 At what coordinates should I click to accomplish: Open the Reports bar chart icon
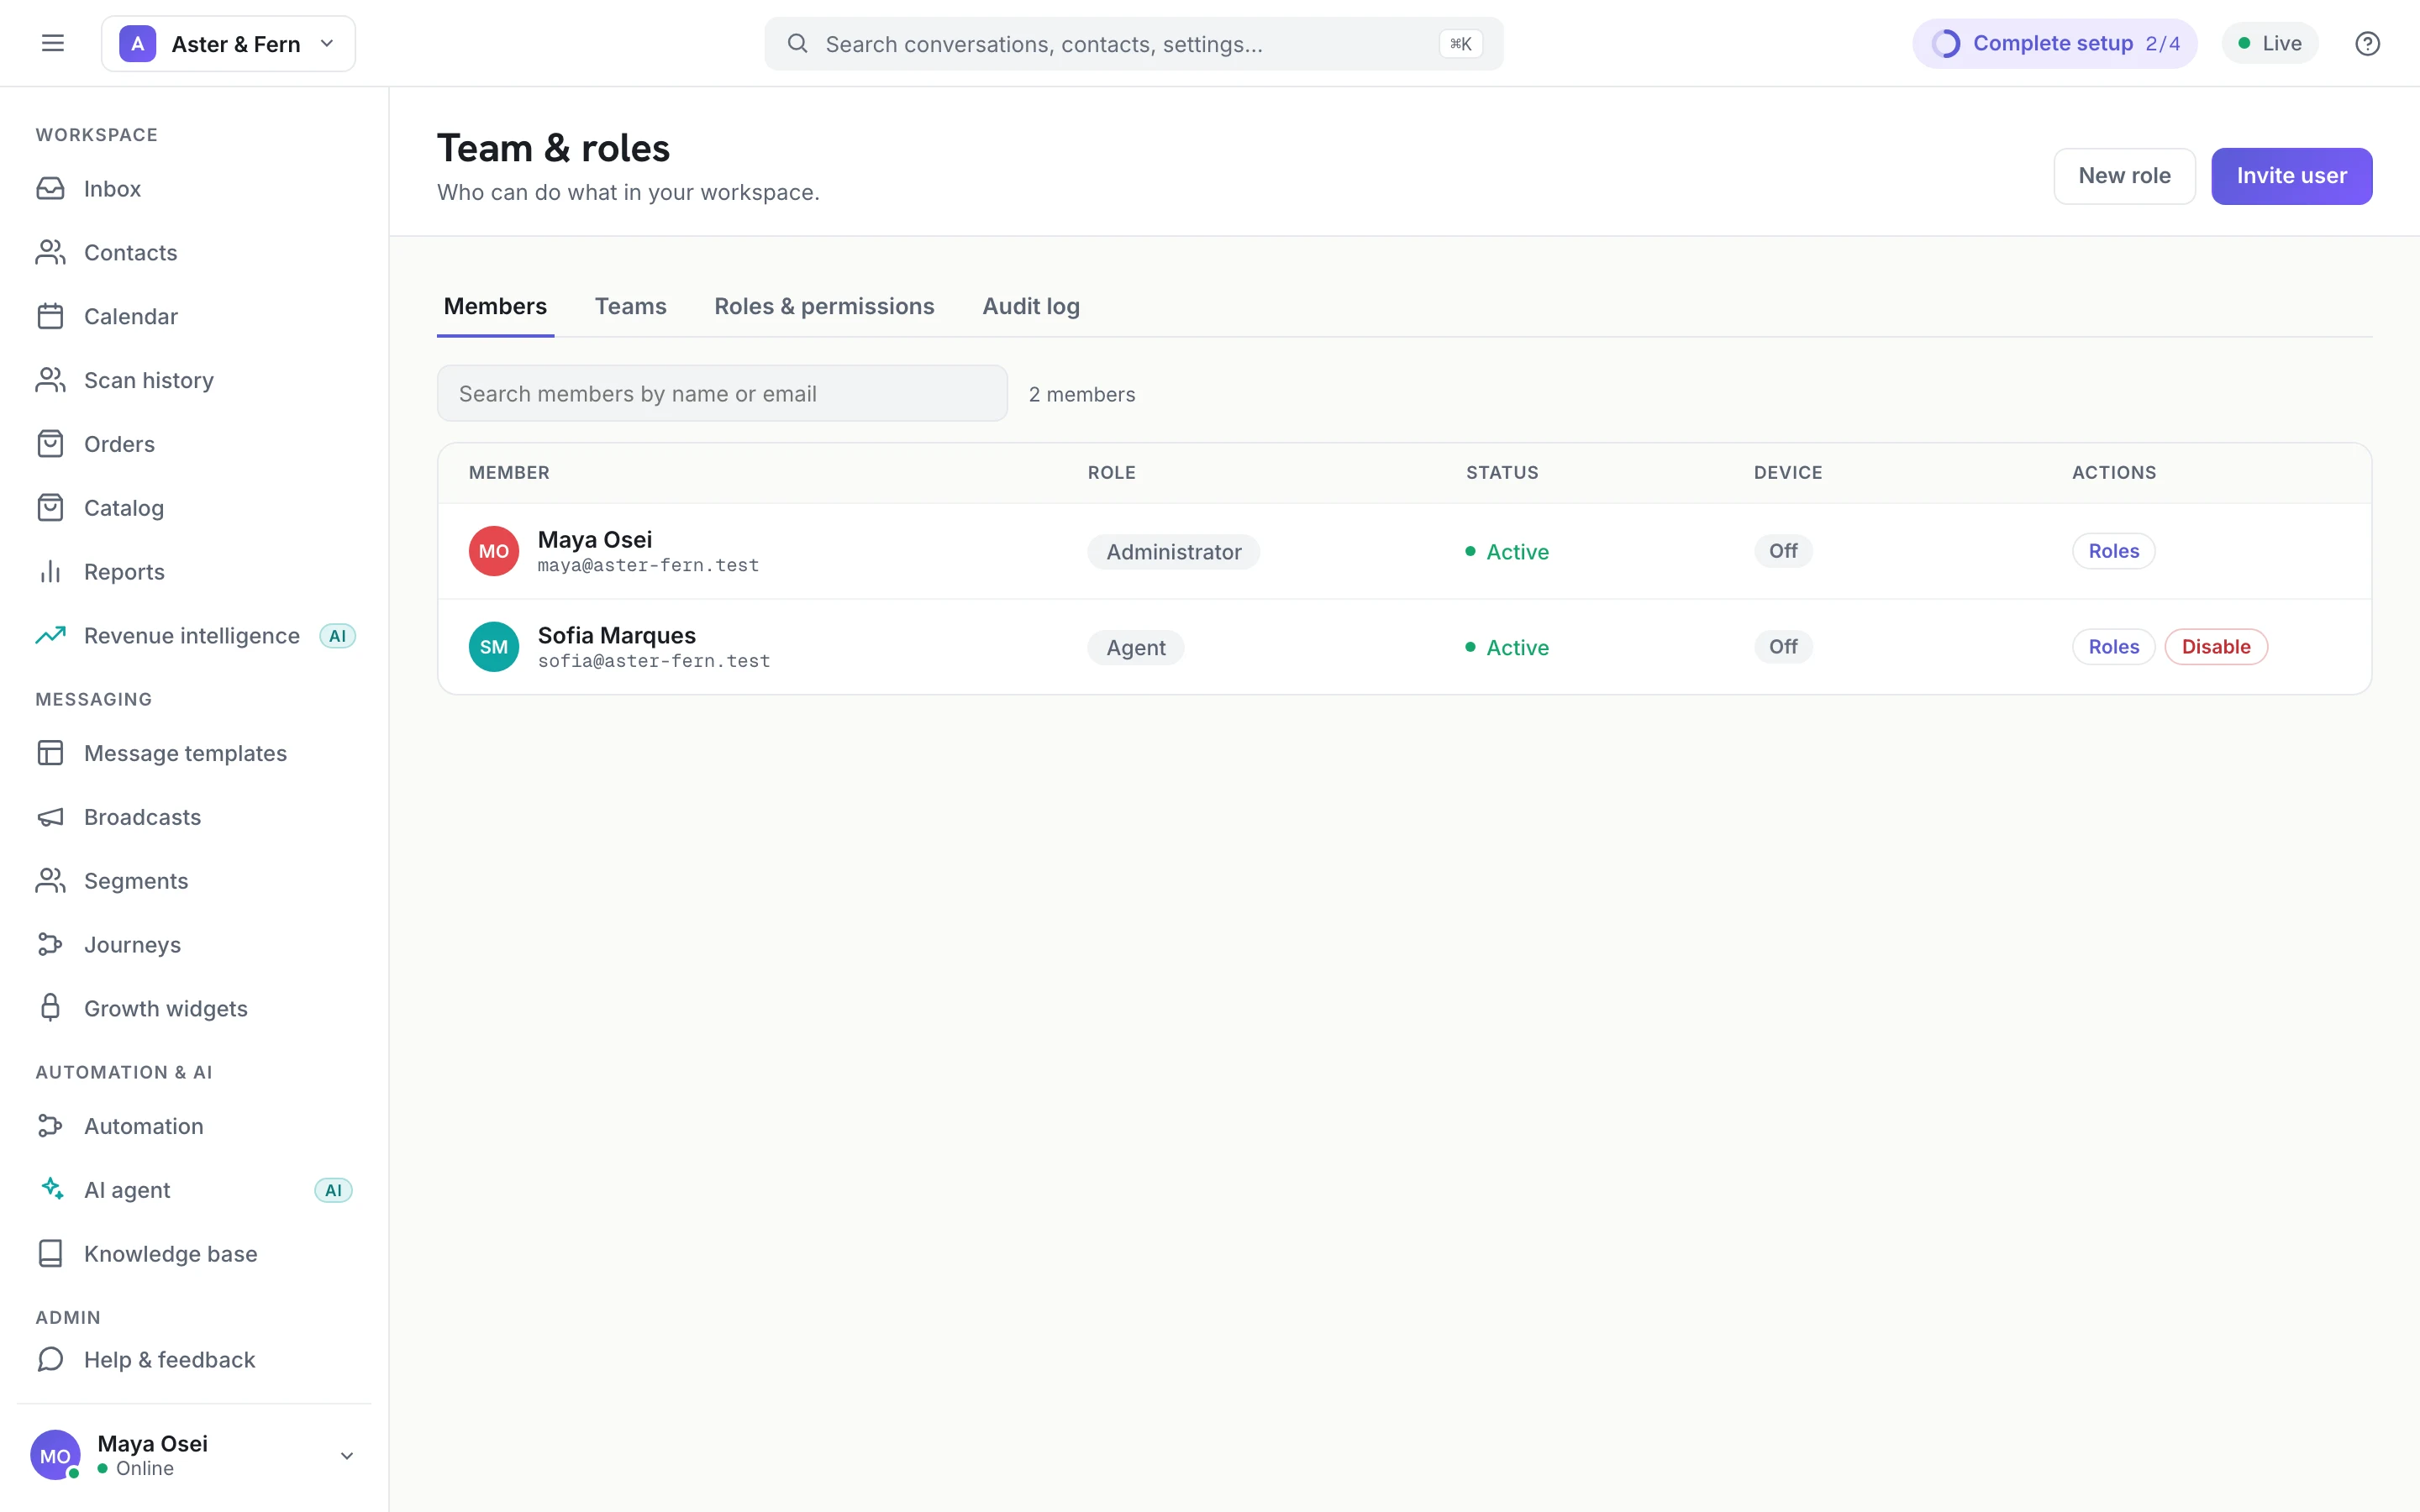(50, 572)
